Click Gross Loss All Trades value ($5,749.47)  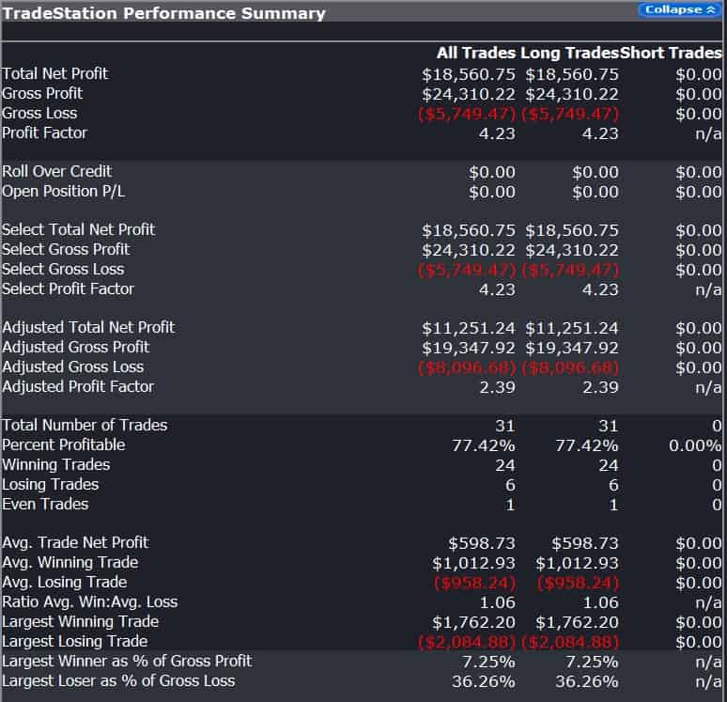(x=467, y=114)
